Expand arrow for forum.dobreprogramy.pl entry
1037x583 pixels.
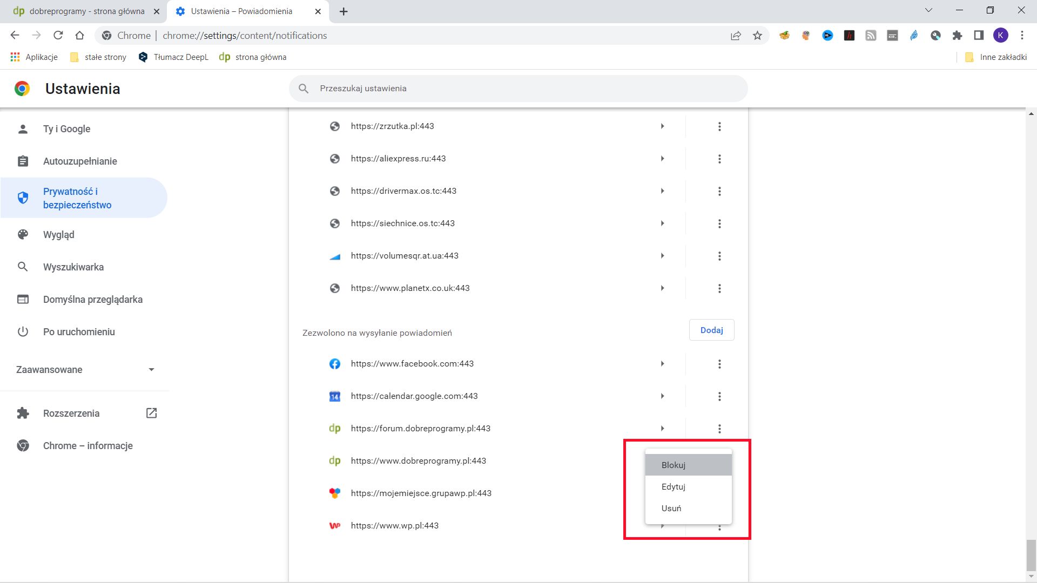[663, 428]
